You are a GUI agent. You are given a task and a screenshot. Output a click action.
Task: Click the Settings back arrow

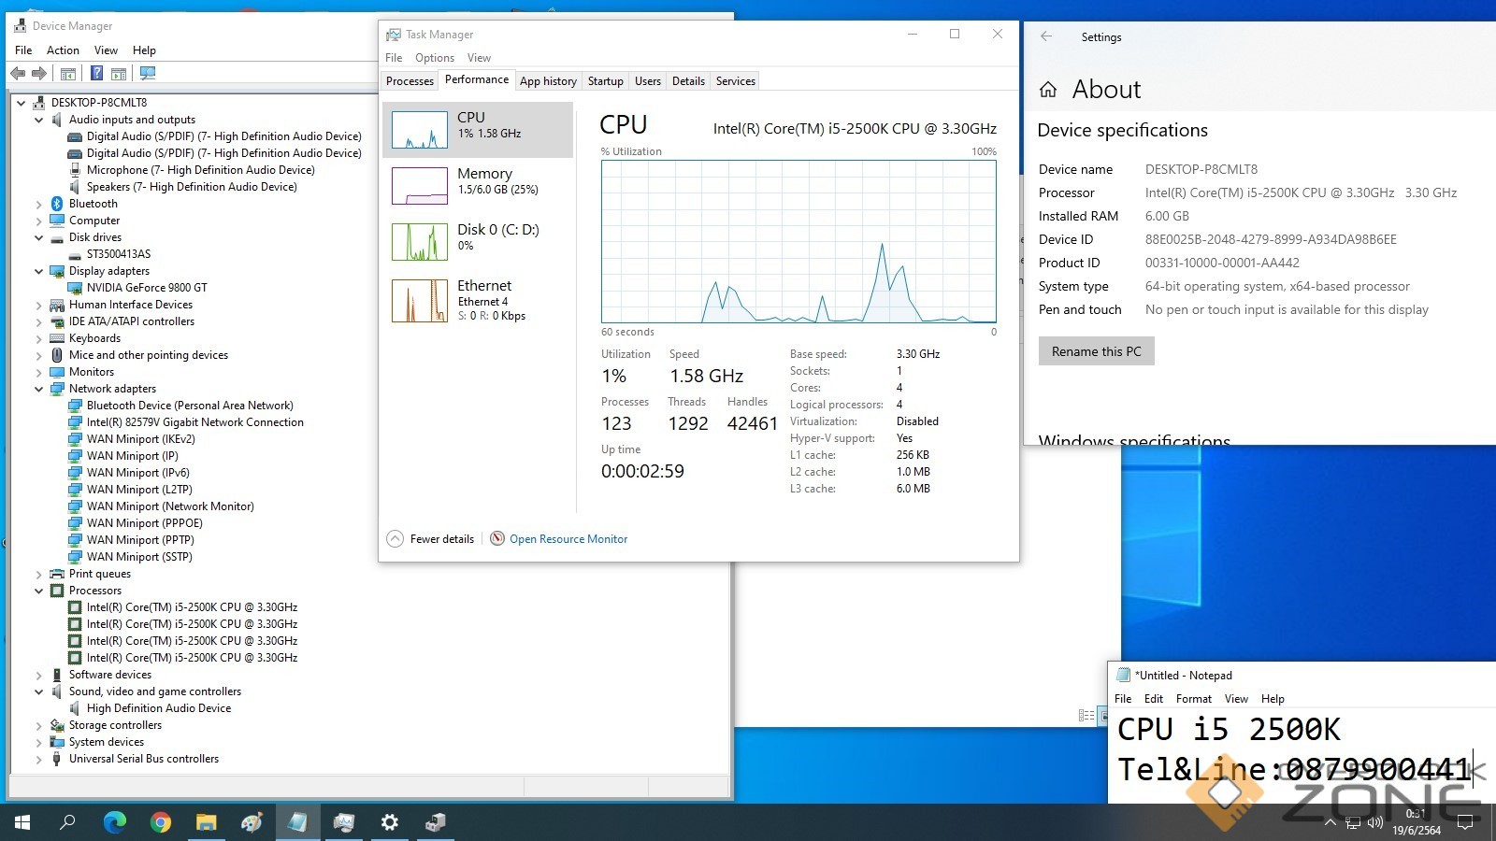1046,37
